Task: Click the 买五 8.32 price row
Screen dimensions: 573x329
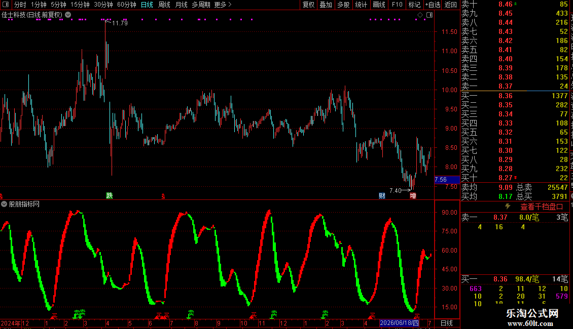Action: coord(515,132)
